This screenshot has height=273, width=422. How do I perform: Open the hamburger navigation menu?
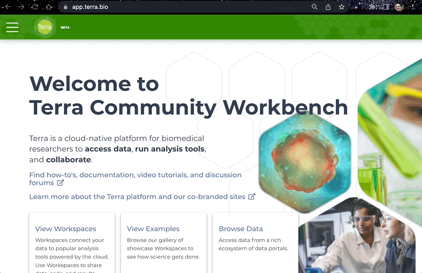pos(12,27)
